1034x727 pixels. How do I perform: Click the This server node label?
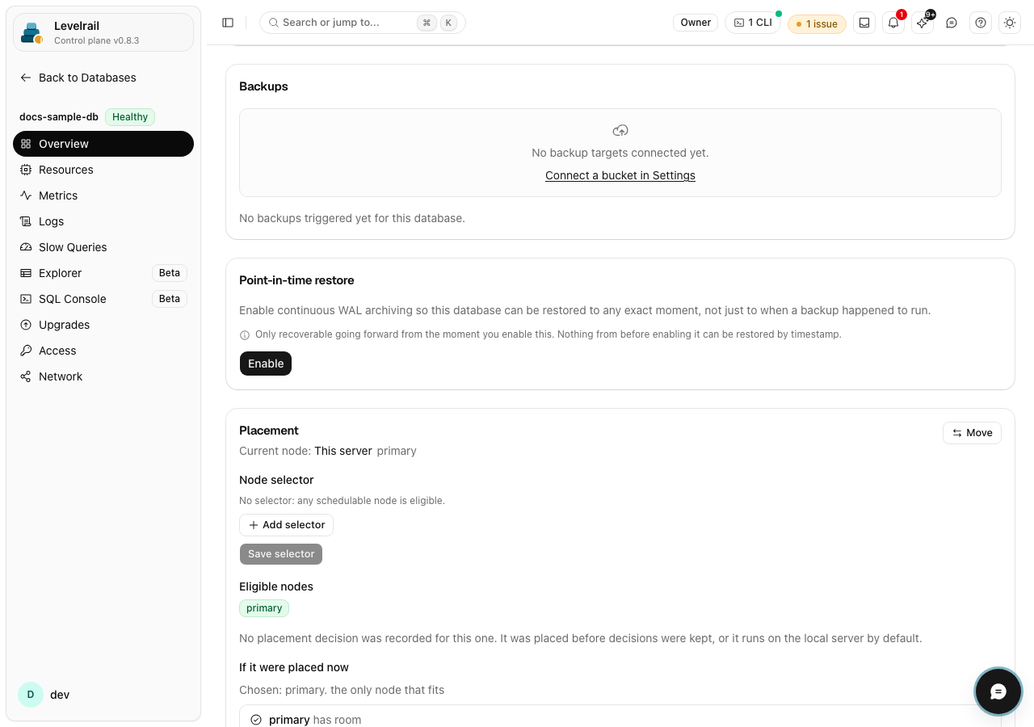coord(343,451)
